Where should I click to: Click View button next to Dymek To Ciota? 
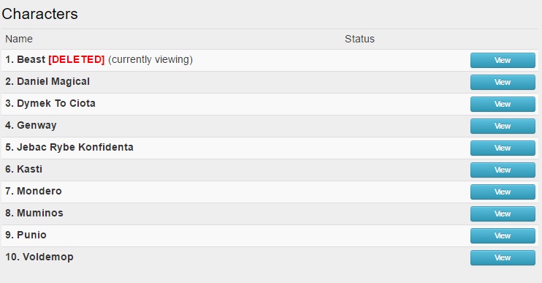click(x=503, y=104)
